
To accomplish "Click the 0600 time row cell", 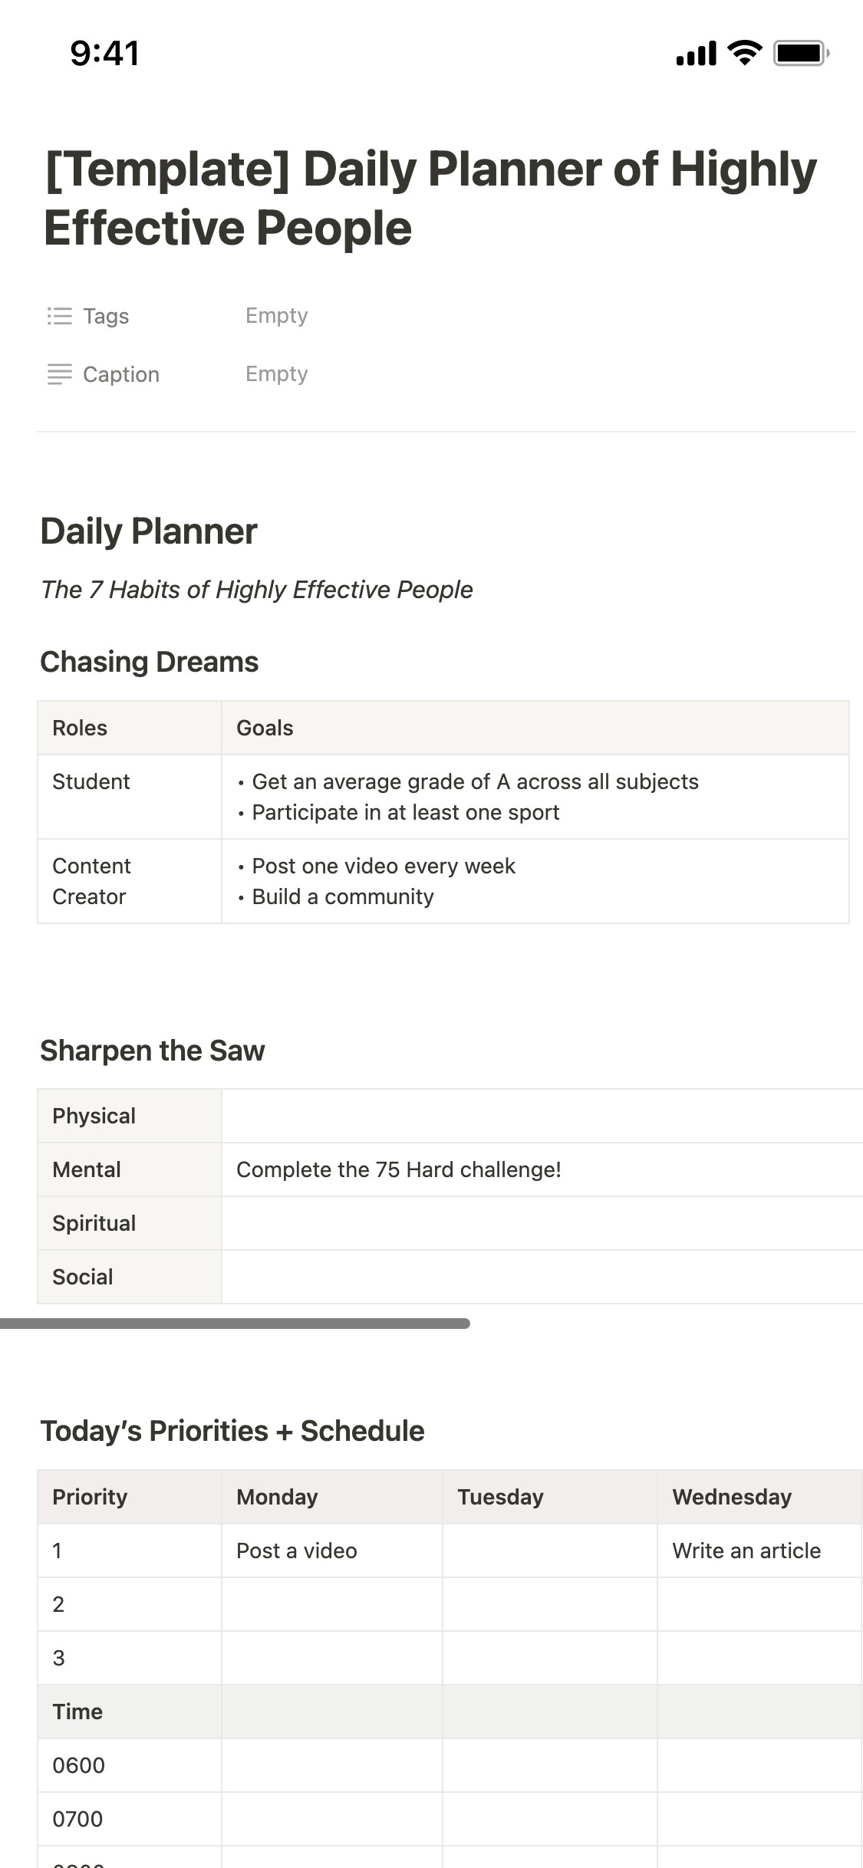I will click(x=78, y=1765).
